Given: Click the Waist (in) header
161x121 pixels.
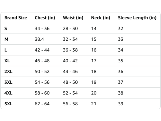Looking at the screenshot, I should tap(73, 18).
